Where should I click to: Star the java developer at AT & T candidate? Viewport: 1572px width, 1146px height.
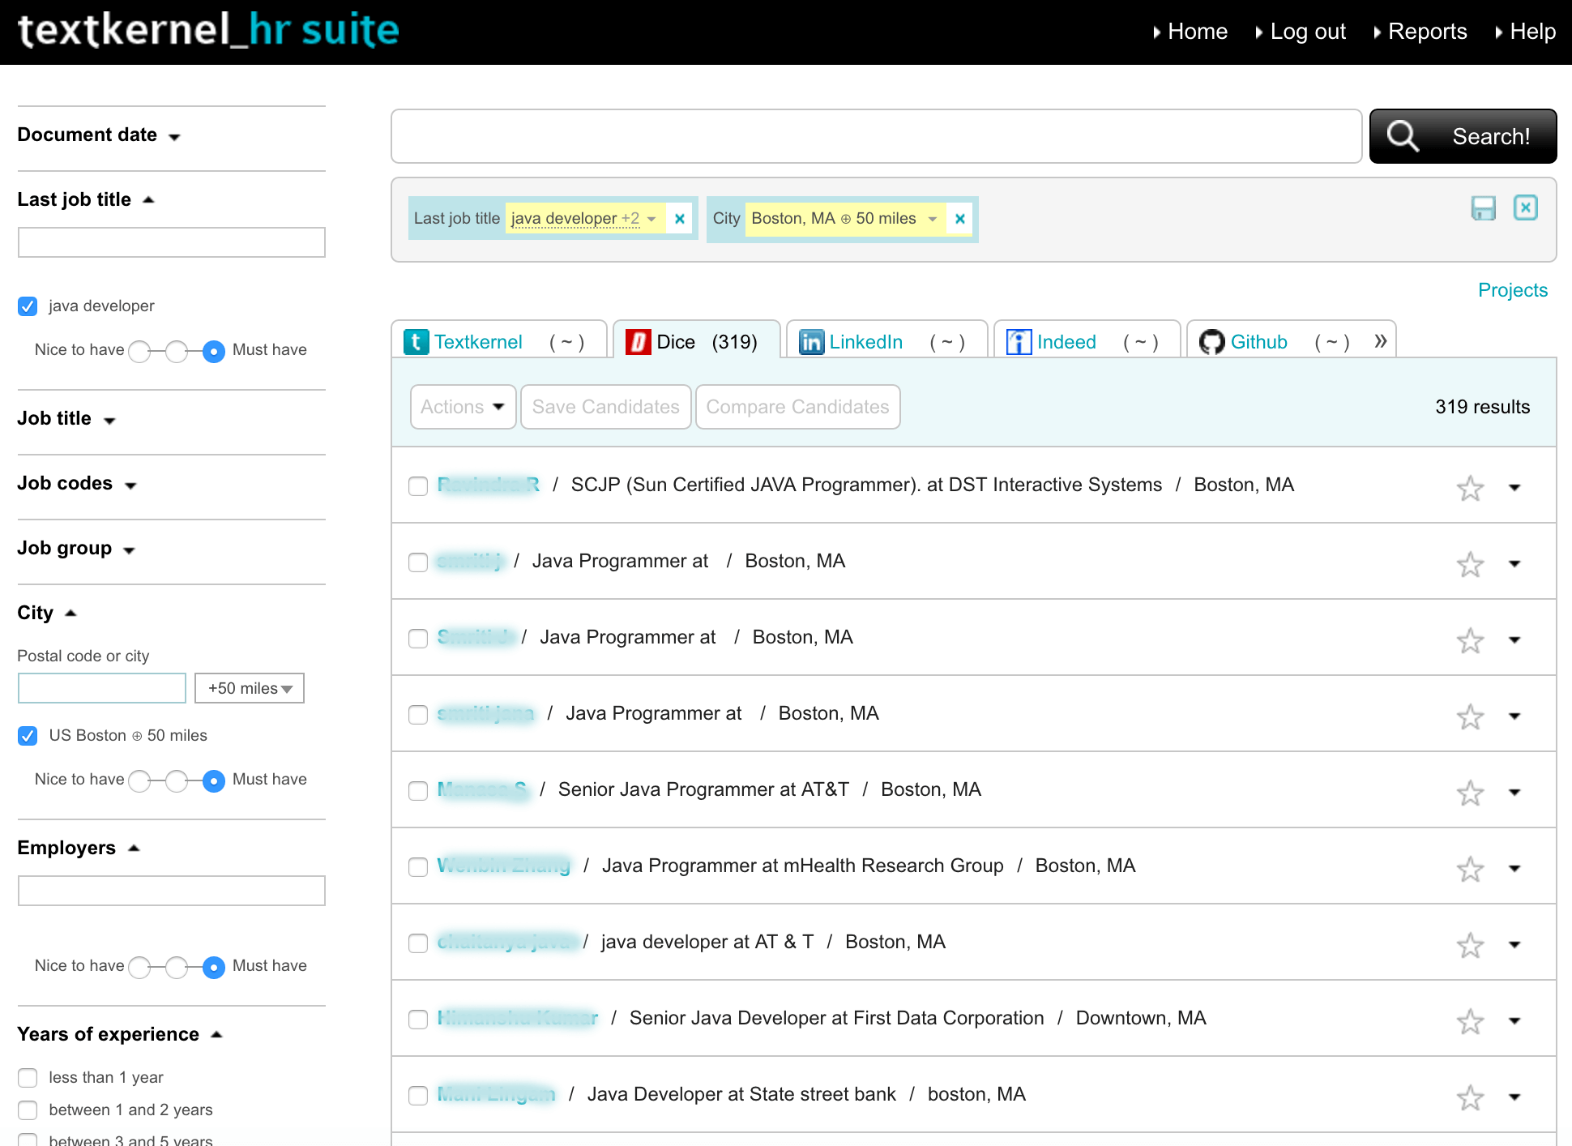click(x=1470, y=945)
